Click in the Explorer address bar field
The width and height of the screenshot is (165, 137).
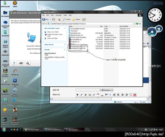[x=90, y=24]
